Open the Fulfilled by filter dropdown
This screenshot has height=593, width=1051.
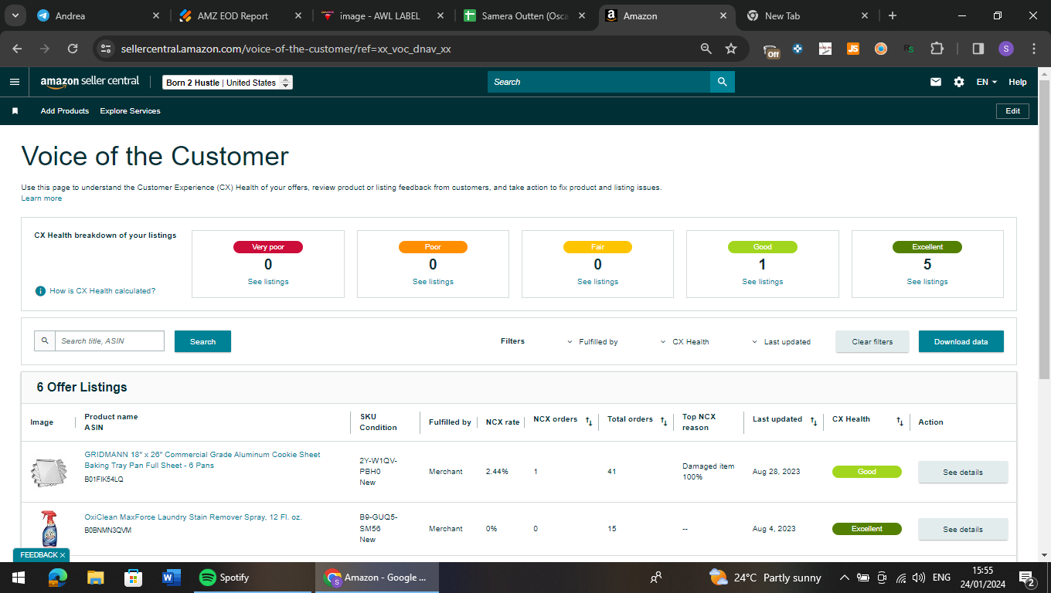(x=593, y=341)
